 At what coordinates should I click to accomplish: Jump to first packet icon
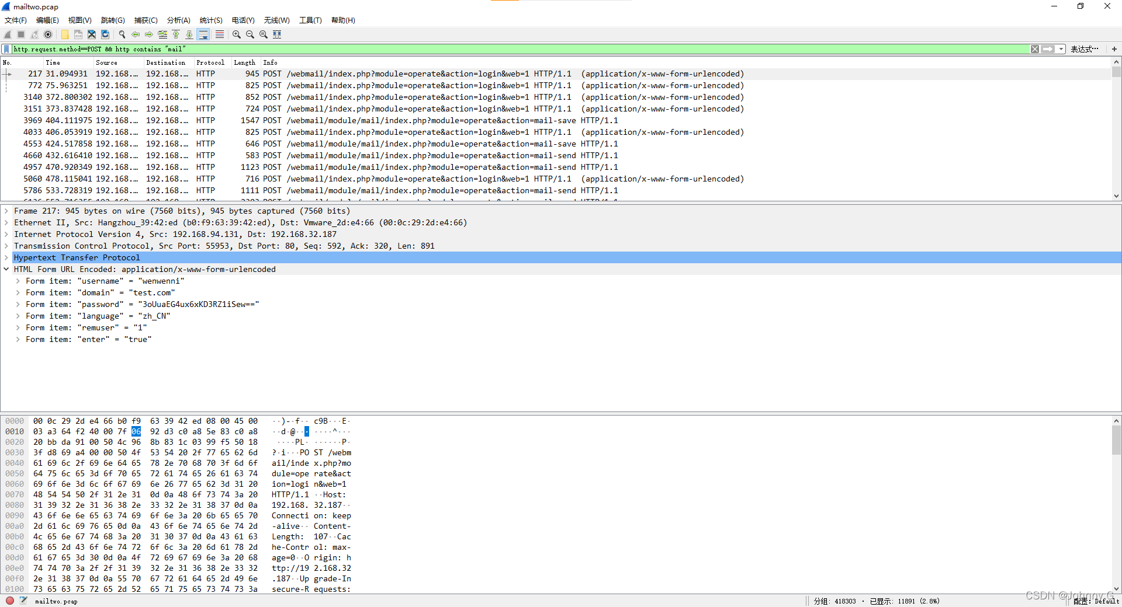(176, 34)
